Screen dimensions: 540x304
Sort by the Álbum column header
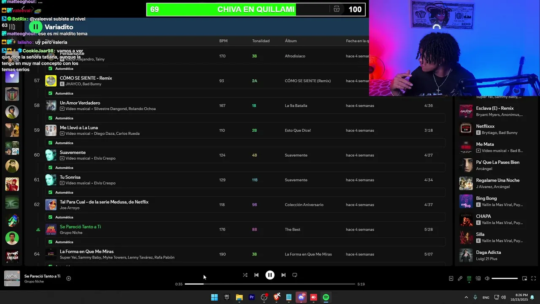click(291, 41)
